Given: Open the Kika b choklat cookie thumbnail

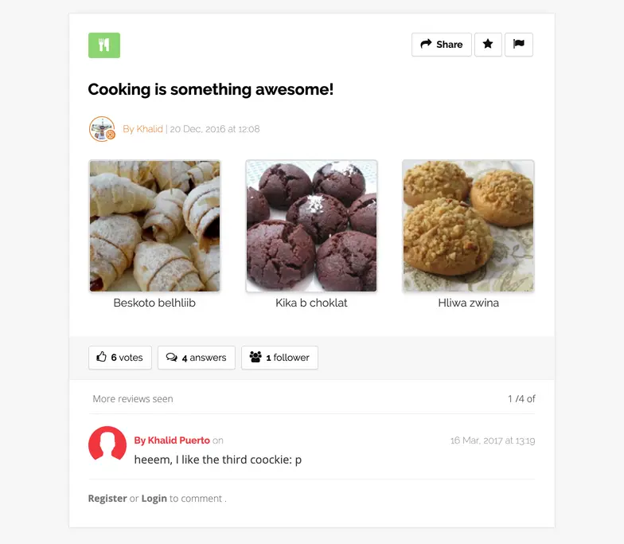Looking at the screenshot, I should click(x=311, y=226).
